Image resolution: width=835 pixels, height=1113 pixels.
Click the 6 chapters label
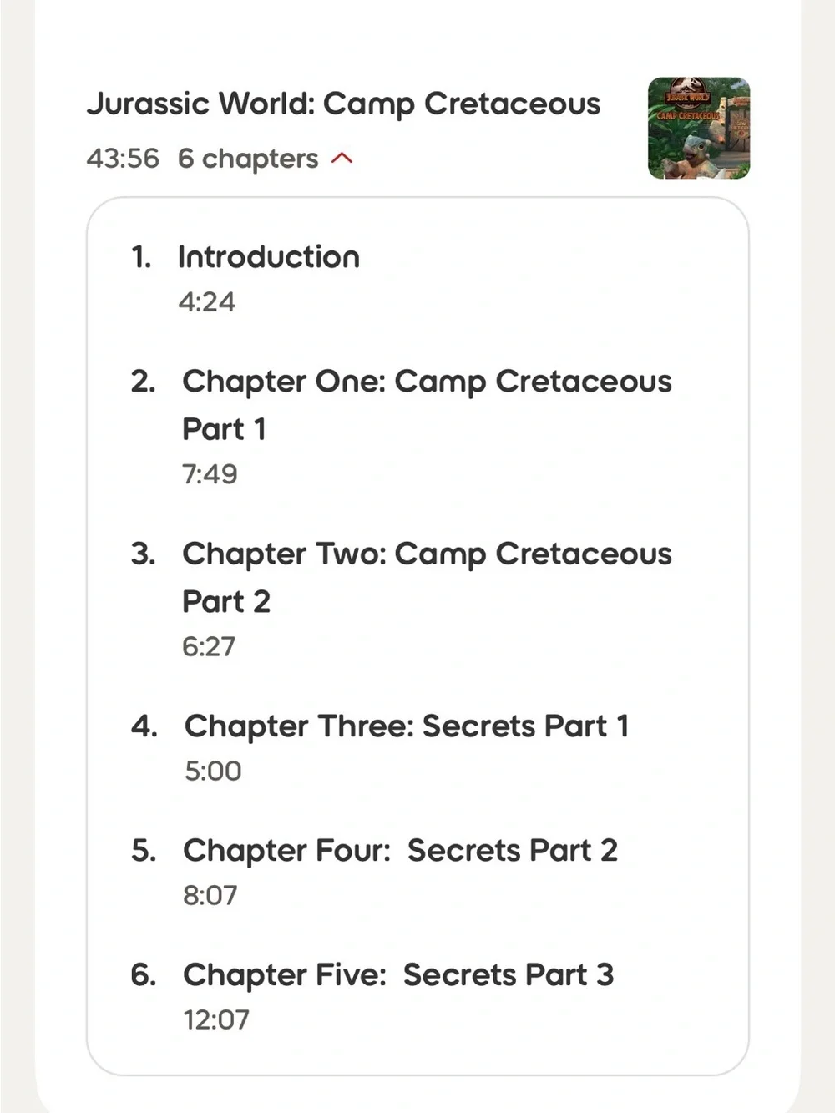pos(248,158)
